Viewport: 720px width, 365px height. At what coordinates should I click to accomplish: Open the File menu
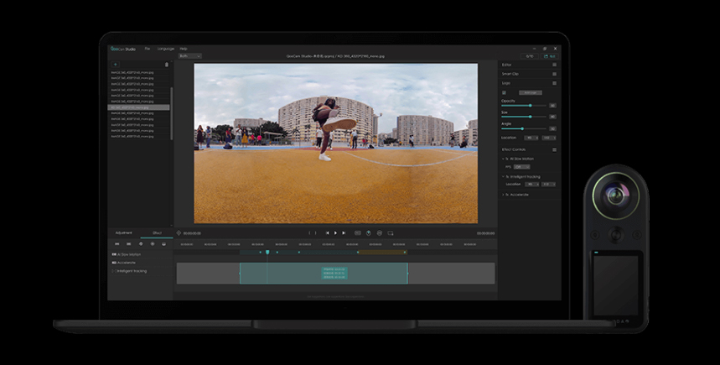[x=148, y=49]
